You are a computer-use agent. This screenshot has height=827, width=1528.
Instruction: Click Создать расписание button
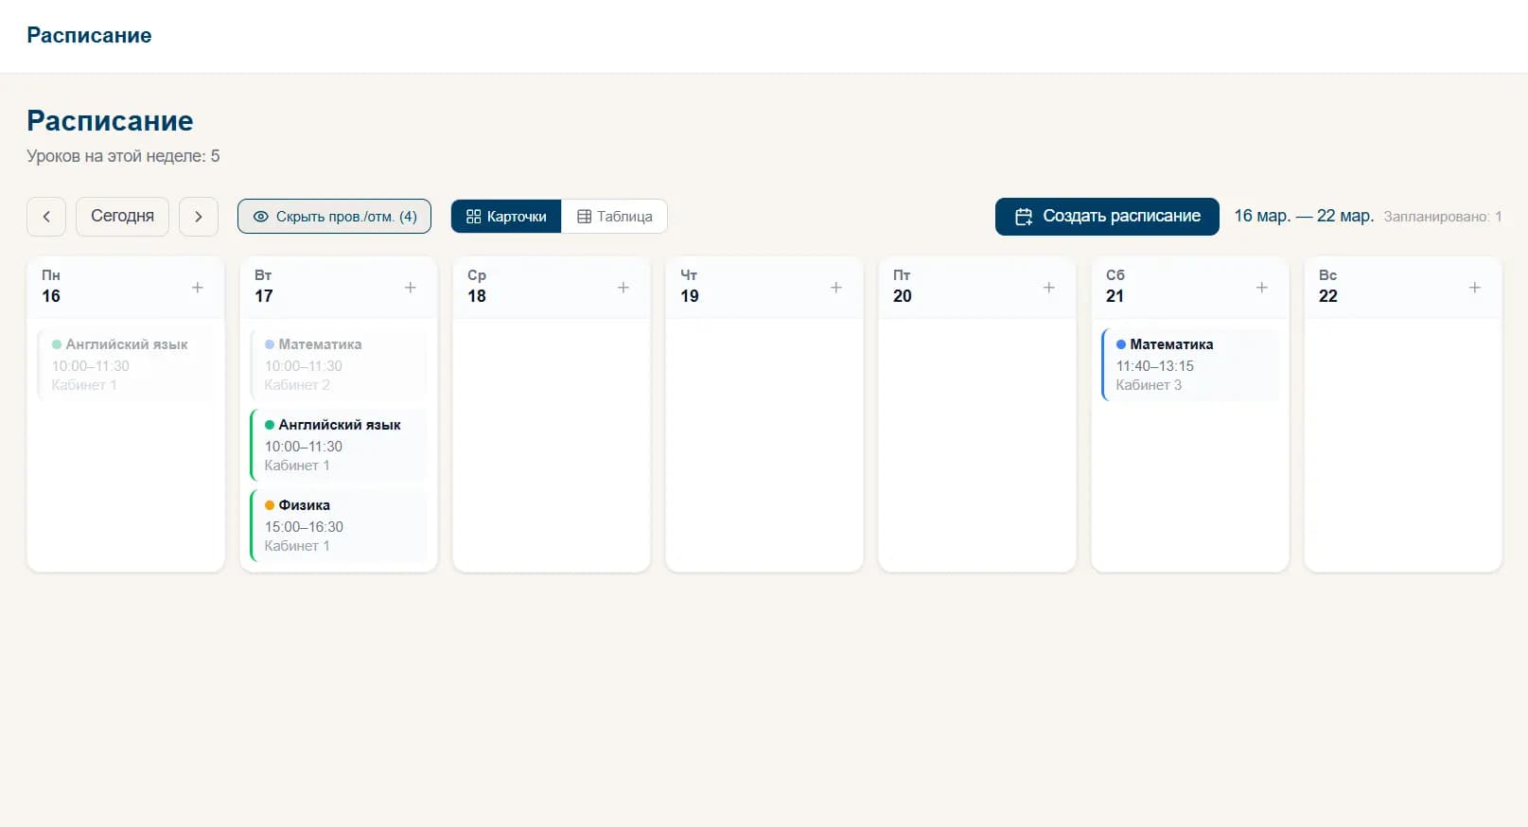pos(1107,217)
